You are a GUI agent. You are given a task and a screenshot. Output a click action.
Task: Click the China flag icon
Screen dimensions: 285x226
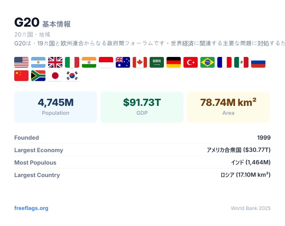pos(21,76)
